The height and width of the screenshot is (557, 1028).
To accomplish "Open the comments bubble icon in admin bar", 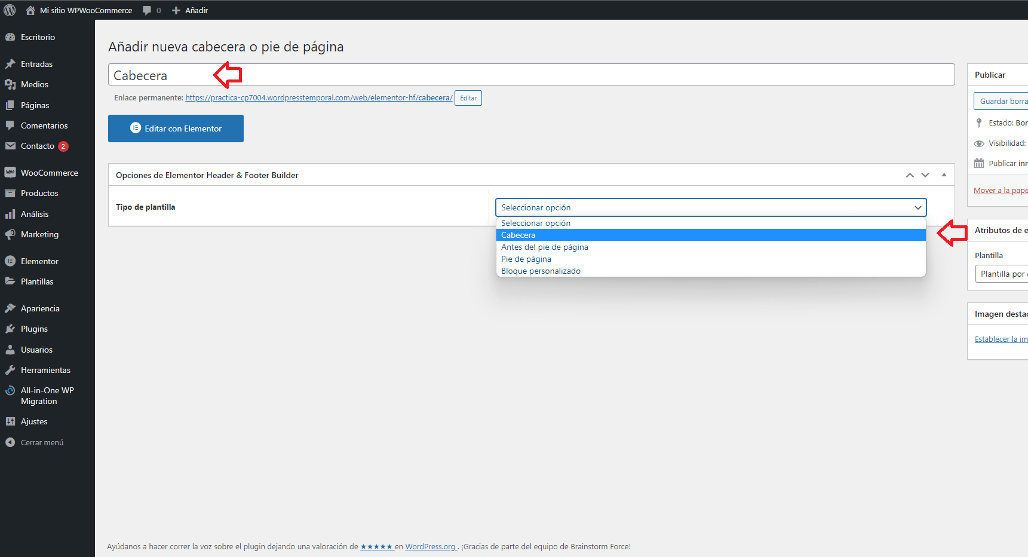I will (x=147, y=10).
